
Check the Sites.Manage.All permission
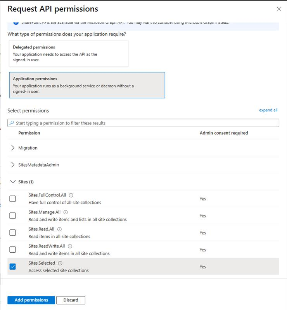pos(13,216)
